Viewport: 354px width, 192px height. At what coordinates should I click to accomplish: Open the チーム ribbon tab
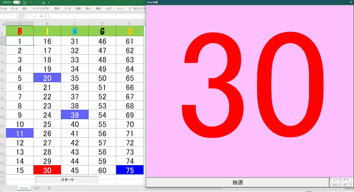120,9
